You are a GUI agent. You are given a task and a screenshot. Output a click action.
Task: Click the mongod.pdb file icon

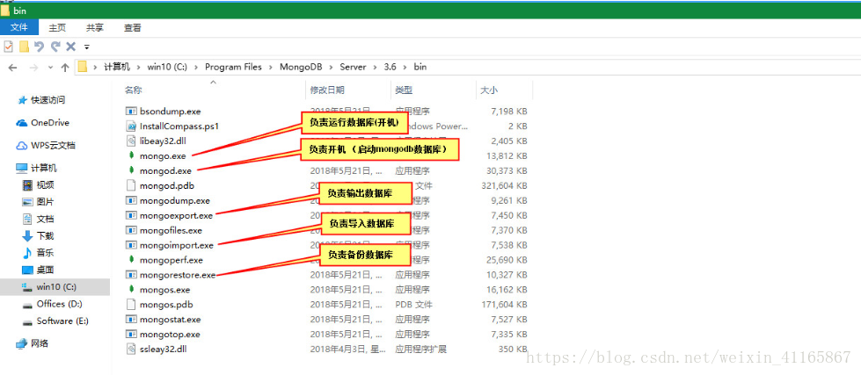coord(131,186)
